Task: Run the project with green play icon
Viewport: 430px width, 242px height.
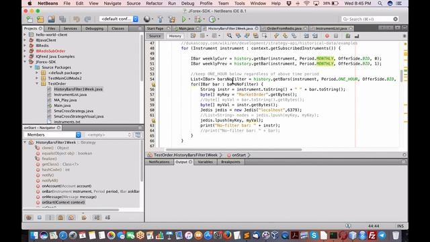Action: (183, 19)
